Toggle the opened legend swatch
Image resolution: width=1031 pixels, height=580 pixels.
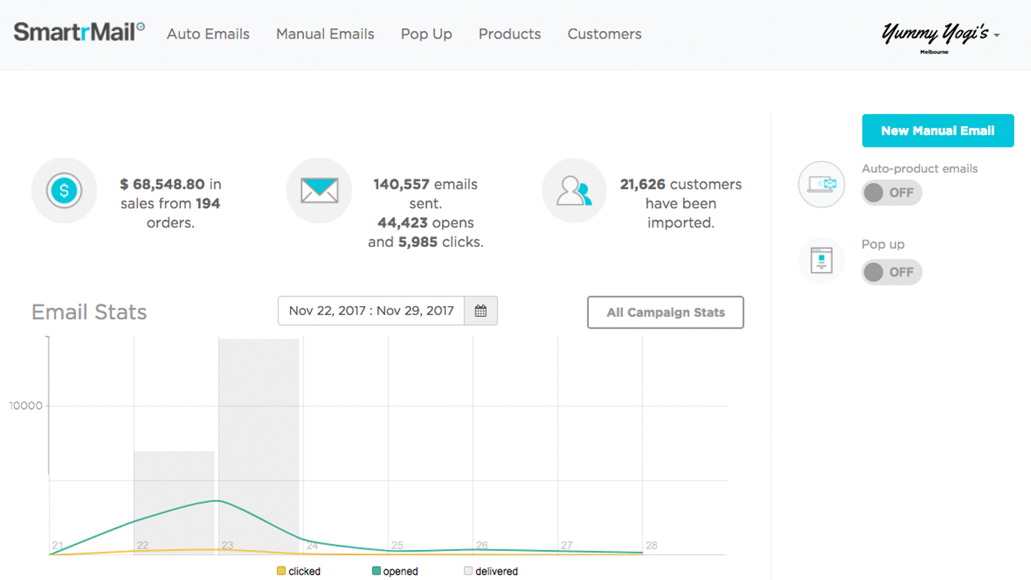click(376, 571)
